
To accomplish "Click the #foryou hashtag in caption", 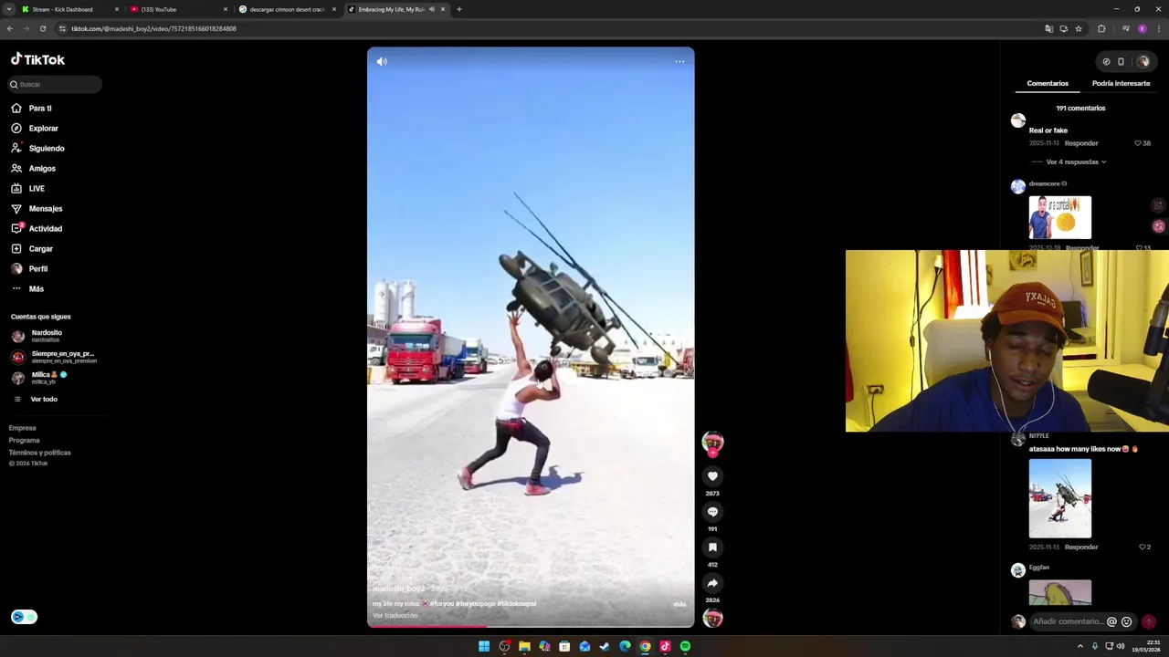I will tap(442, 604).
